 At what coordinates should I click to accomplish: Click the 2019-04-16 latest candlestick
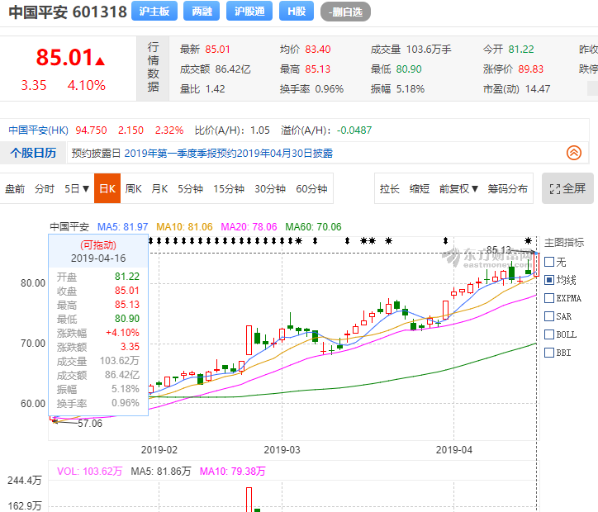537,264
